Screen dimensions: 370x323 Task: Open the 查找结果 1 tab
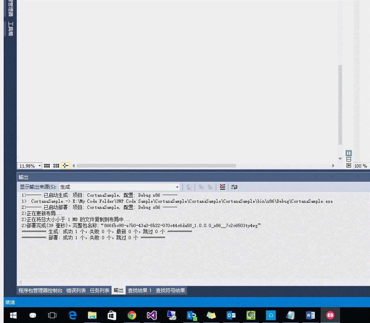139,291
